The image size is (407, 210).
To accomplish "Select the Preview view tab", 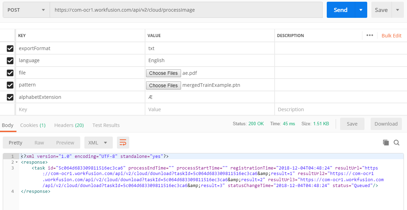I will [65, 142].
